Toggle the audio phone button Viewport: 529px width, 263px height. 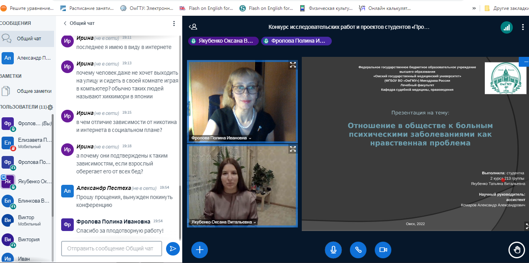358,250
